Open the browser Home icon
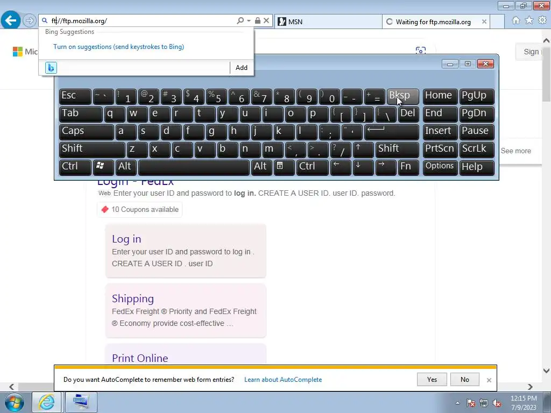The image size is (551, 413). (x=516, y=20)
